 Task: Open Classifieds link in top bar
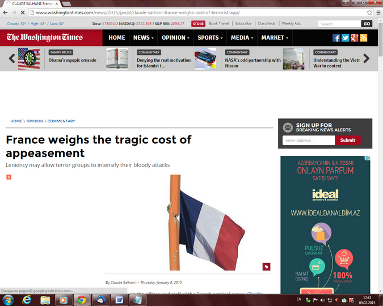coord(266,23)
